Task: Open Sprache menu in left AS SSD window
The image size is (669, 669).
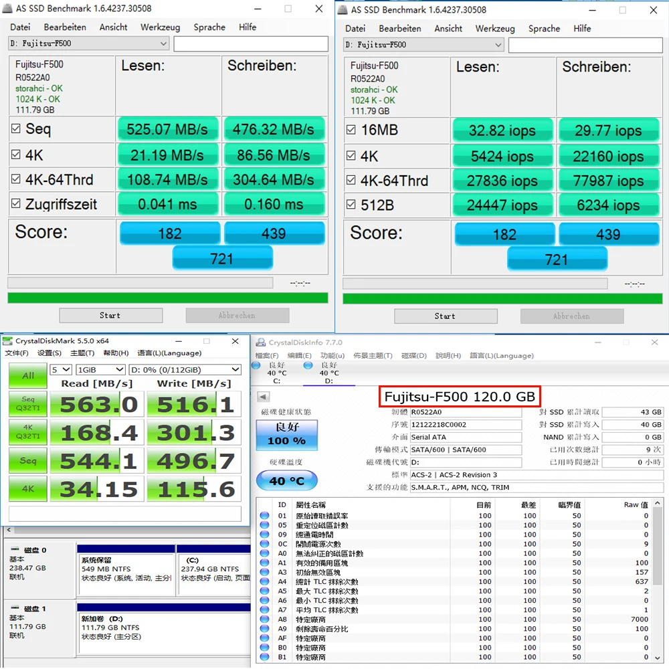Action: 209,27
